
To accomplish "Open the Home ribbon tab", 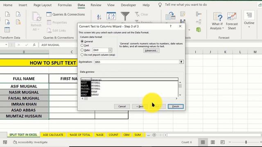I will (x=8, y=5).
